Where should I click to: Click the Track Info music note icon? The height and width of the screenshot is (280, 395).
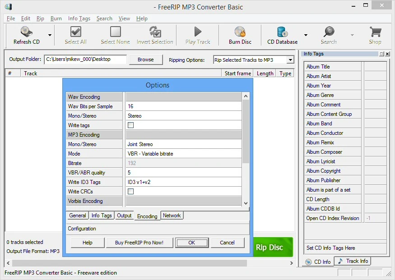pos(340,261)
